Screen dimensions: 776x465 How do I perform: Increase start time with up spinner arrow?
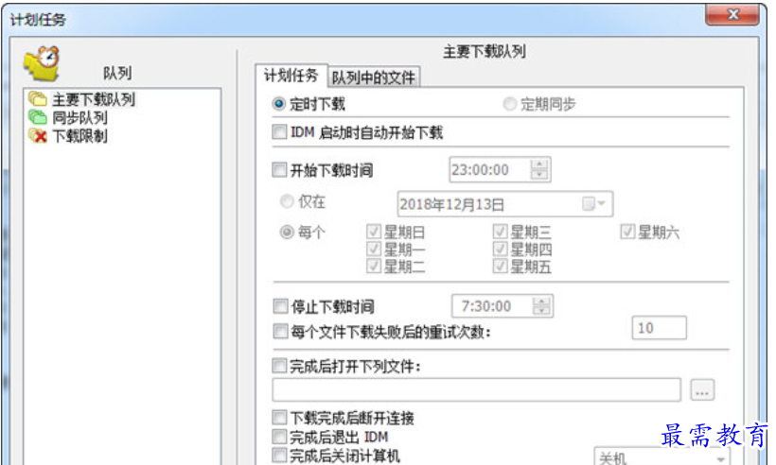539,164
